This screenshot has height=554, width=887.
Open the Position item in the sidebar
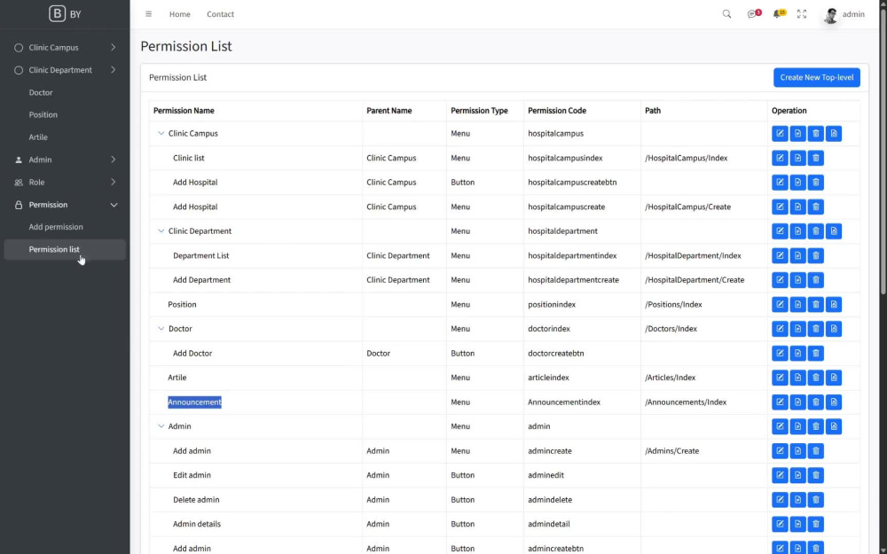43,114
